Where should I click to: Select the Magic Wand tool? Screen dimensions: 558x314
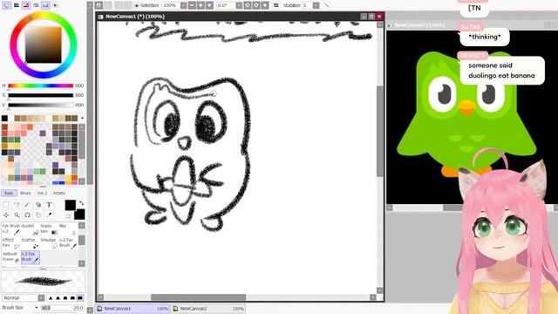(27, 204)
